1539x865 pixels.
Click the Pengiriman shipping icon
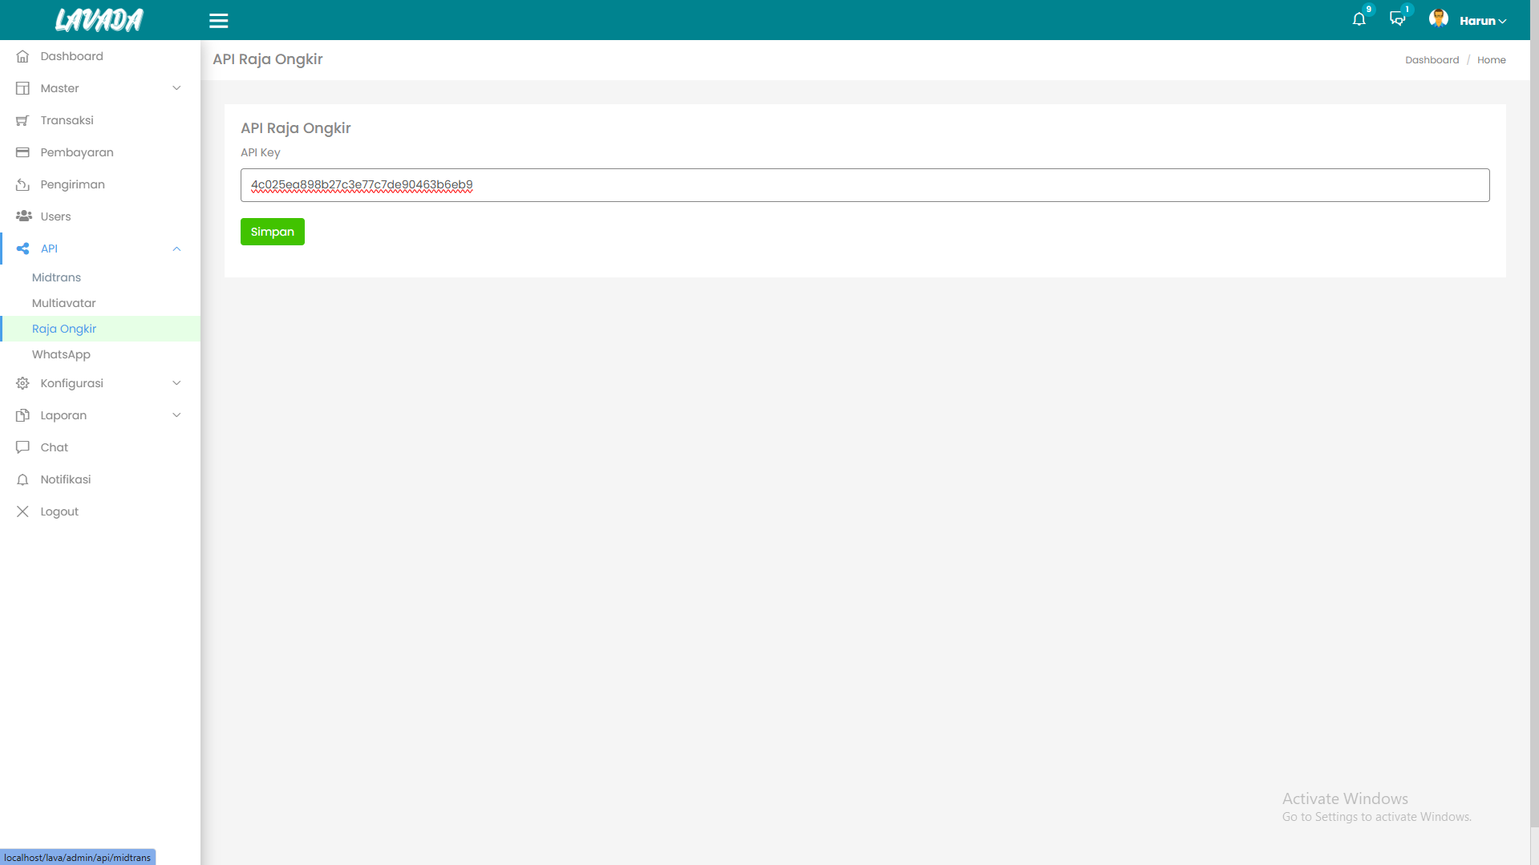22,184
